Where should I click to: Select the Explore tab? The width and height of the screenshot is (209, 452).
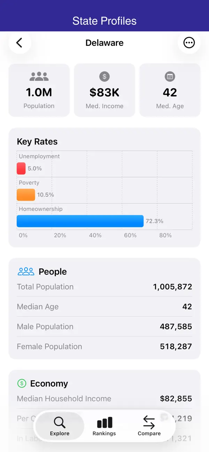point(59,426)
